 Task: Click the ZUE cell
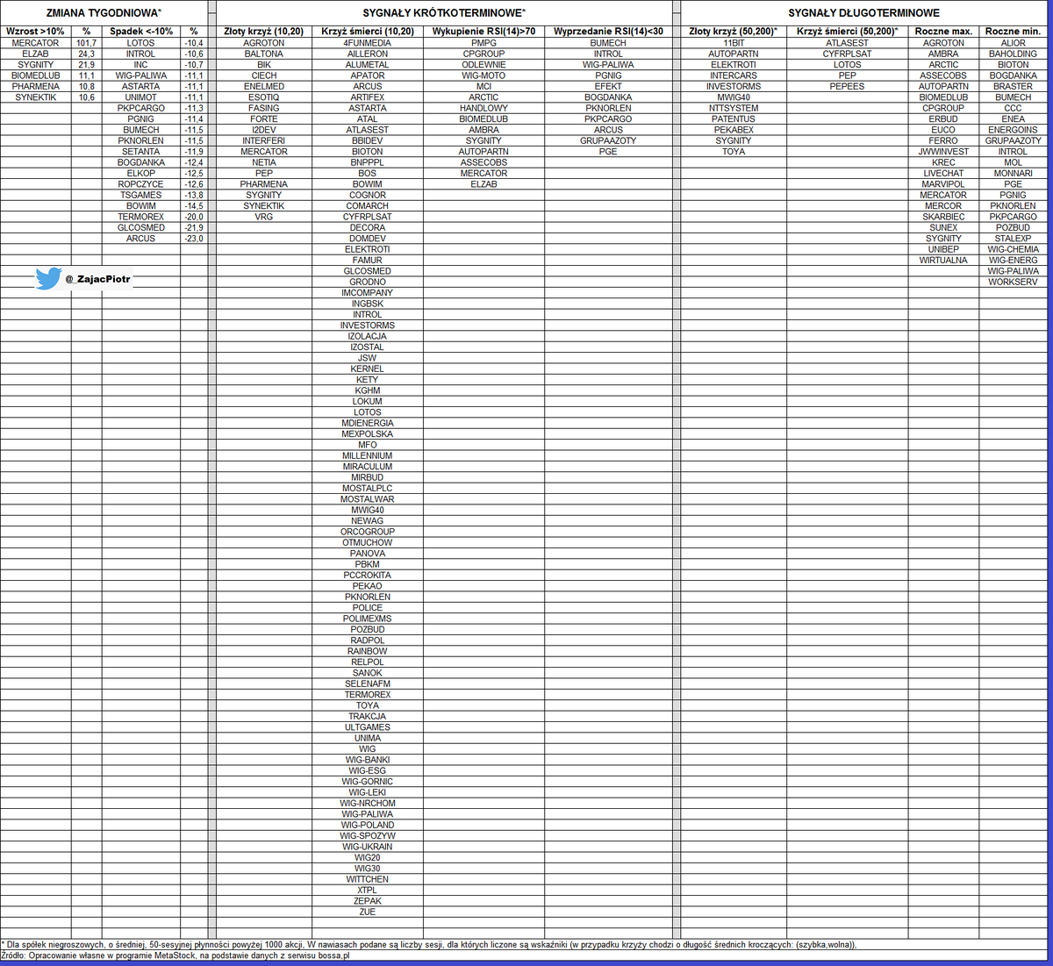(x=368, y=912)
